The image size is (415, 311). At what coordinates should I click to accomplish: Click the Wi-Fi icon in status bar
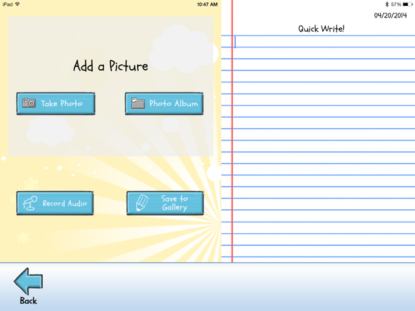click(18, 4)
